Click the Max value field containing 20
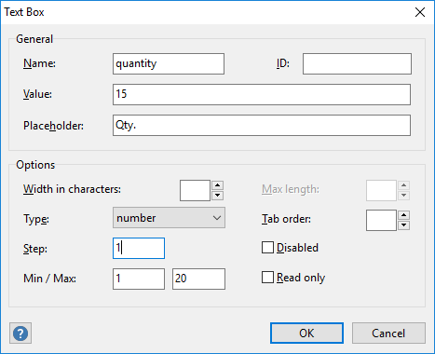The height and width of the screenshot is (354, 435). (198, 279)
